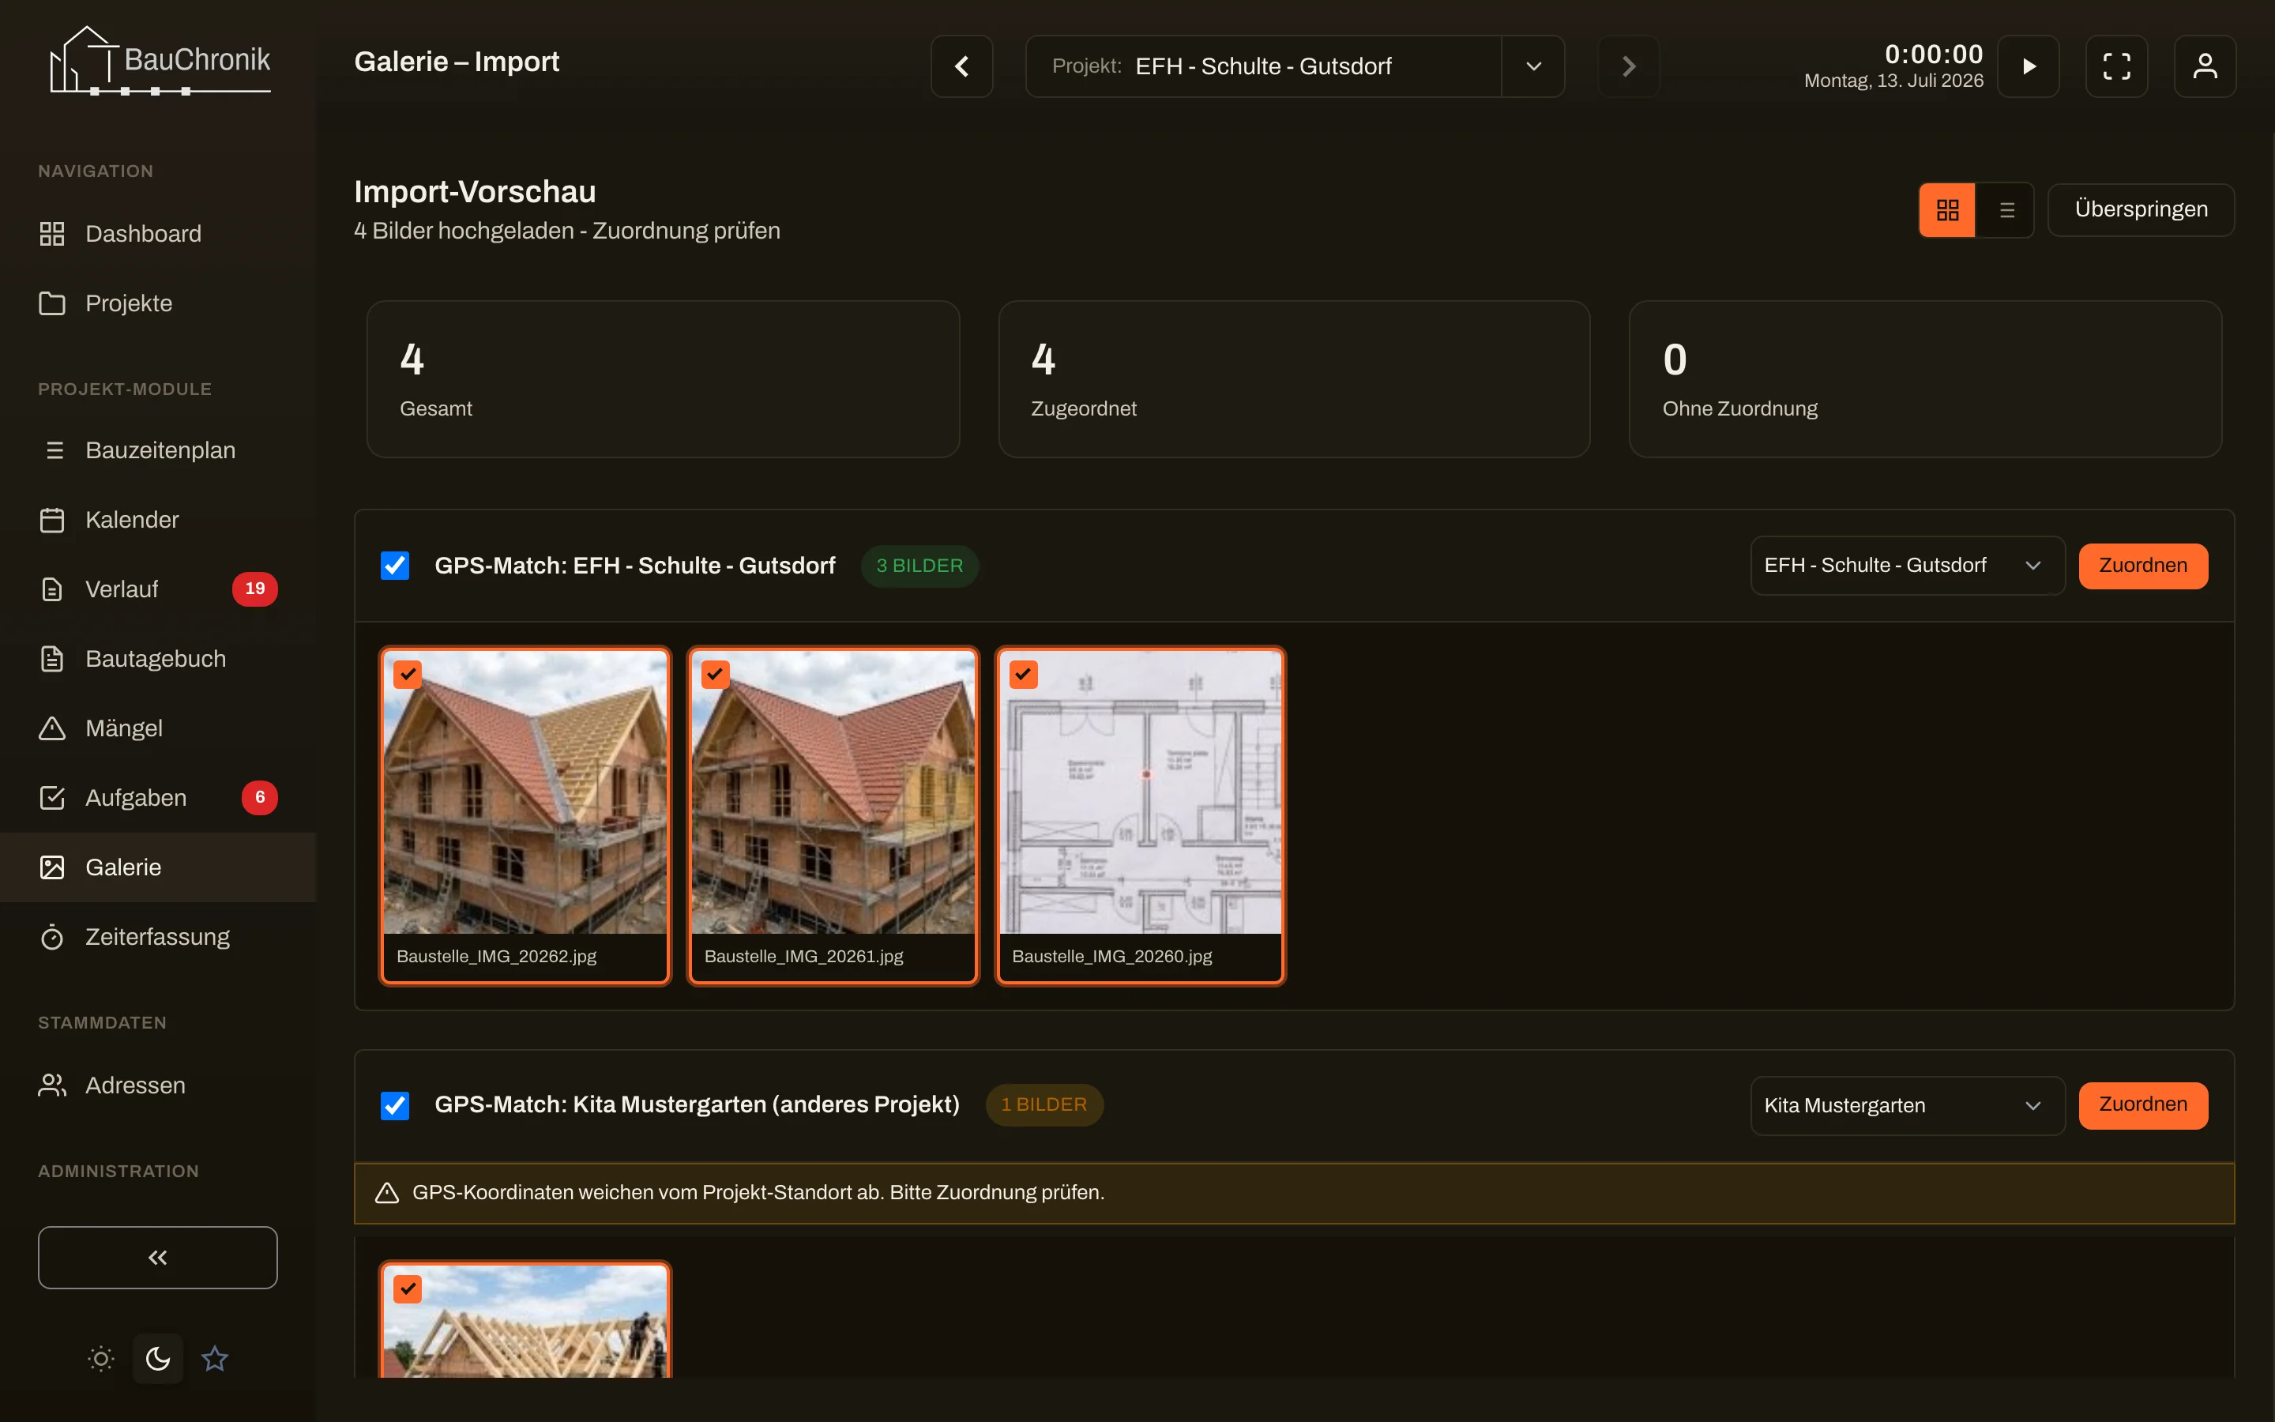Open the user profile icon

(x=2205, y=66)
